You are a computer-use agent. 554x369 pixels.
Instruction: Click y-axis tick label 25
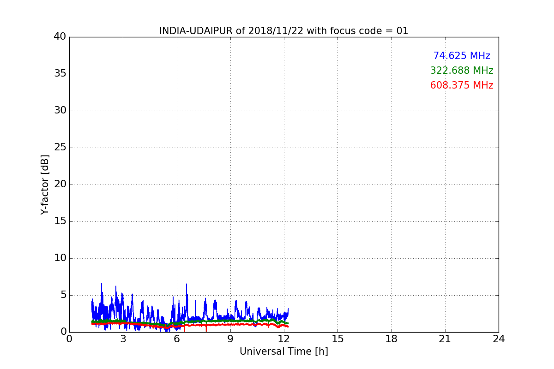point(60,148)
